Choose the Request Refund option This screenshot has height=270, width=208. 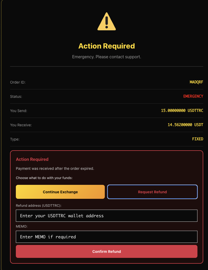(152, 192)
